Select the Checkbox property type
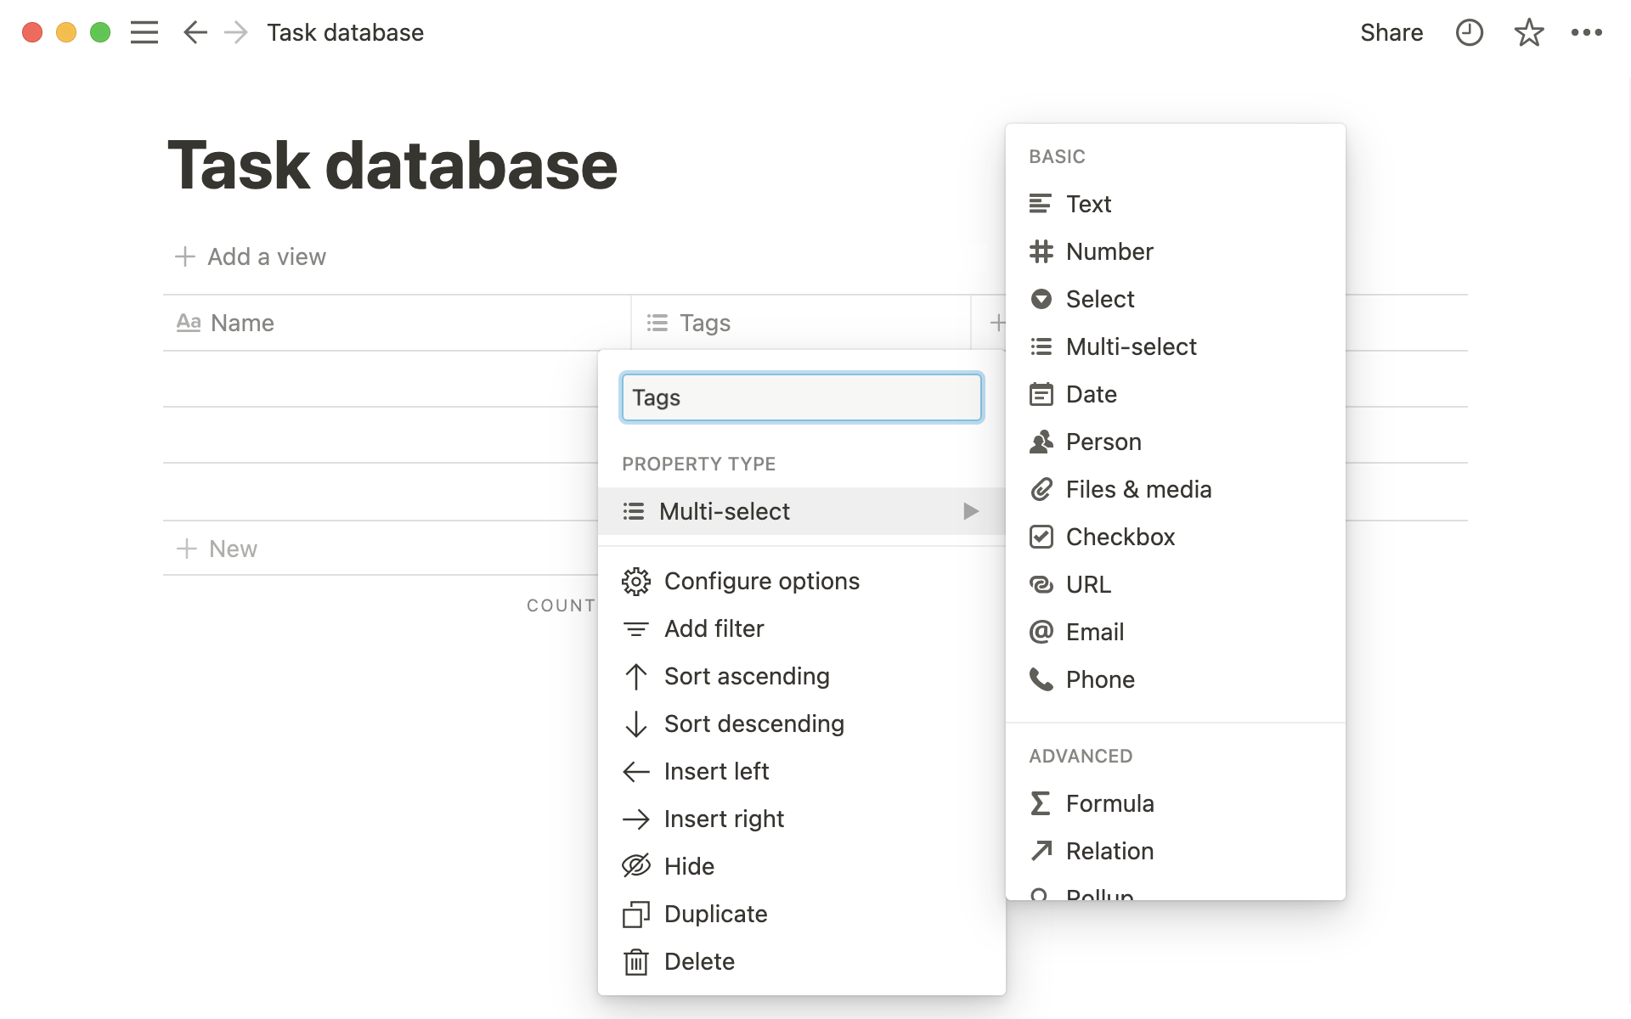Viewport: 1631px width, 1019px height. pos(1120,537)
